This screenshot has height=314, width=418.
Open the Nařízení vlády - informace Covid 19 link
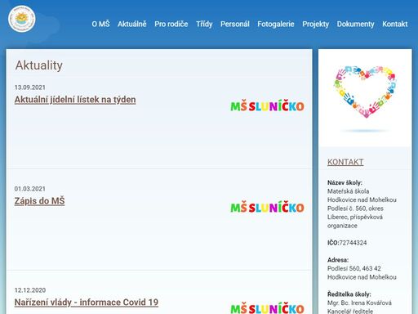(87, 303)
